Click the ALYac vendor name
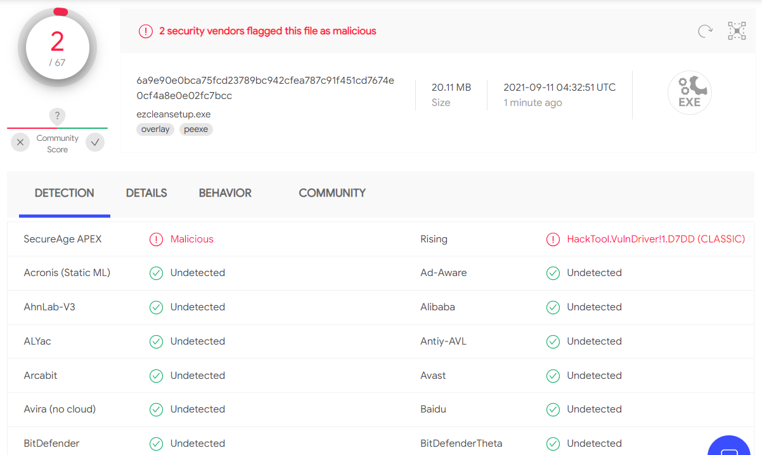The width and height of the screenshot is (762, 455). coord(37,341)
